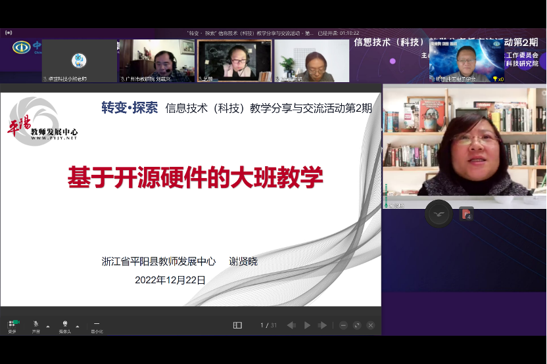Click the round floating bird logo button

pos(439,214)
